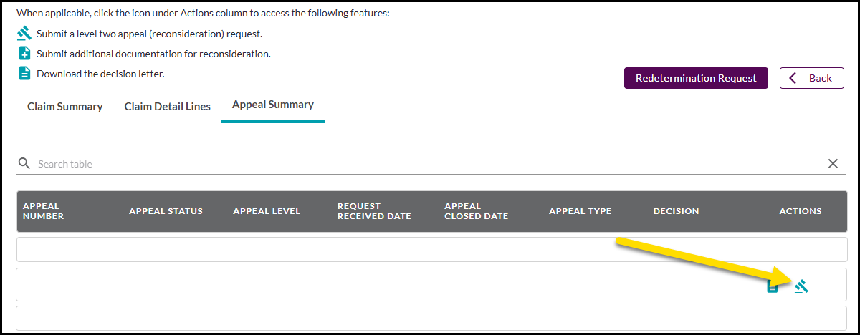Focus the Search table input field
Viewport: 860px width, 335px height.
430,164
